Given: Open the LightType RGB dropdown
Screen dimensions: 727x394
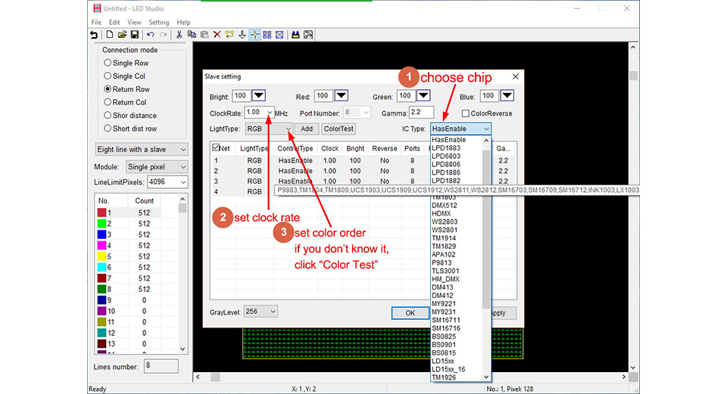Looking at the screenshot, I should click(x=269, y=129).
